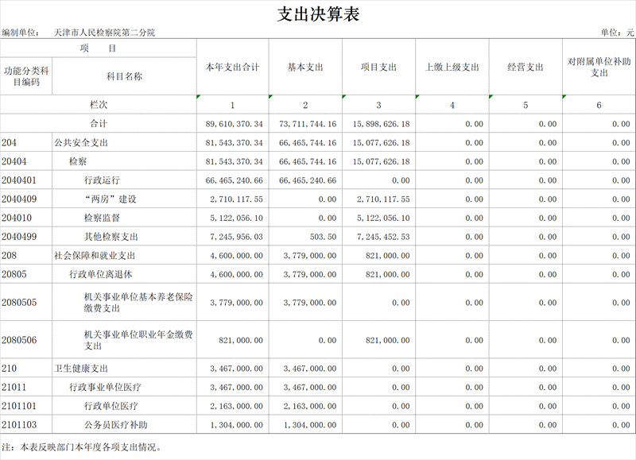Click the 社会保障和就业支出 cell

pyautogui.click(x=125, y=255)
